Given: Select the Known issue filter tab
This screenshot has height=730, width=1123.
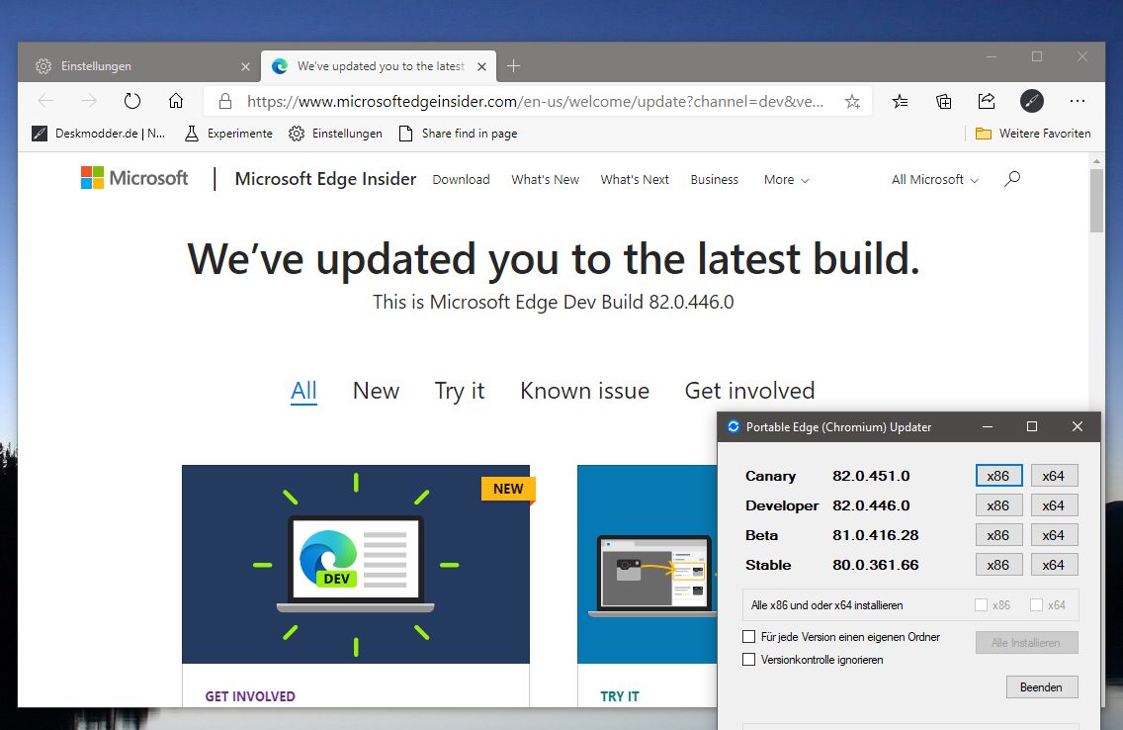Looking at the screenshot, I should point(584,391).
